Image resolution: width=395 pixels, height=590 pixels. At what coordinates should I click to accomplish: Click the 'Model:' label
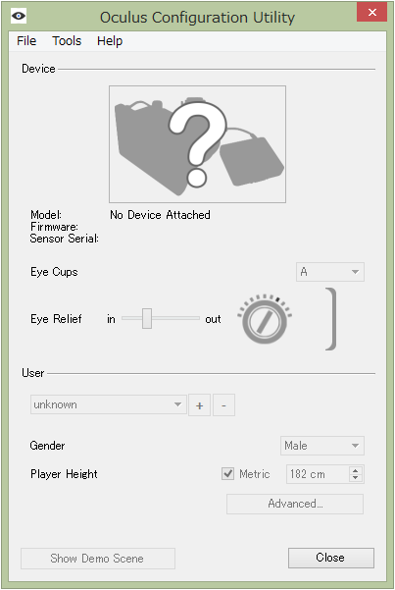46,215
